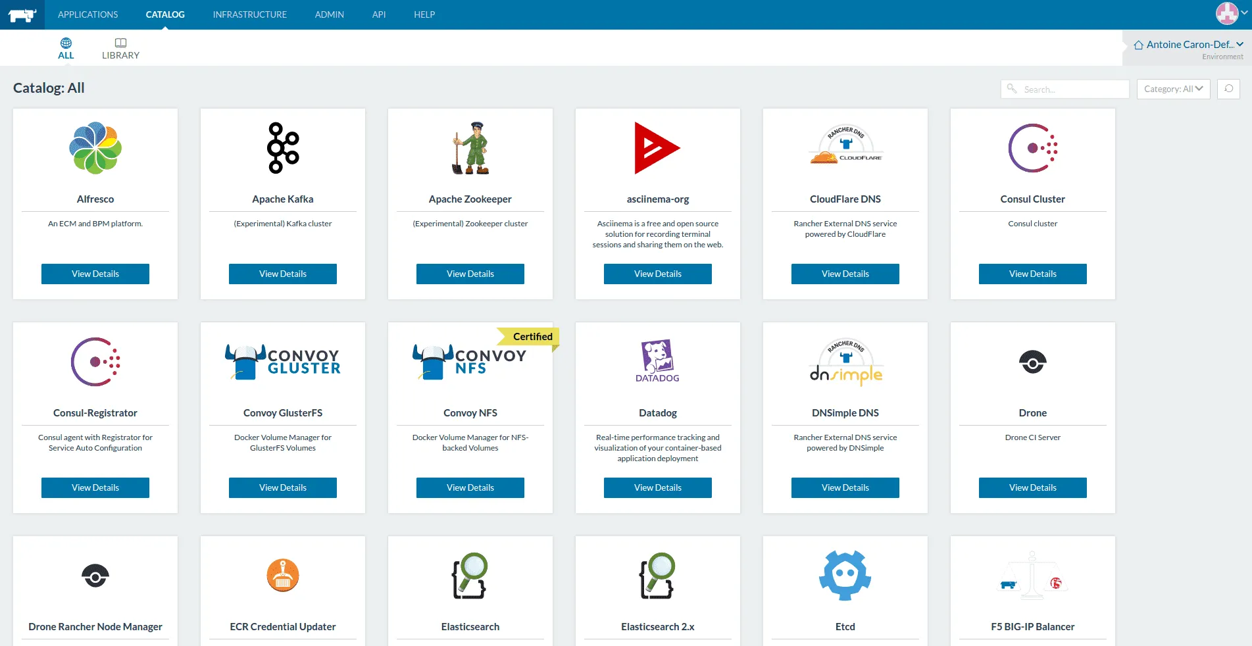View details for CloudFlare DNS
This screenshot has height=646, width=1252.
point(845,274)
